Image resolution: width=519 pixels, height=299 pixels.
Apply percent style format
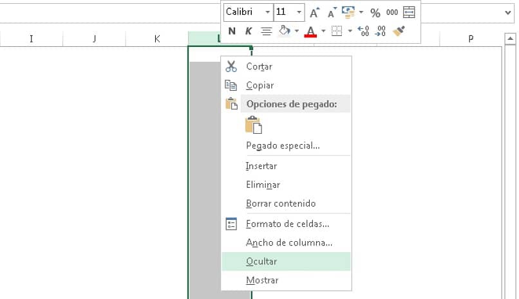[375, 12]
